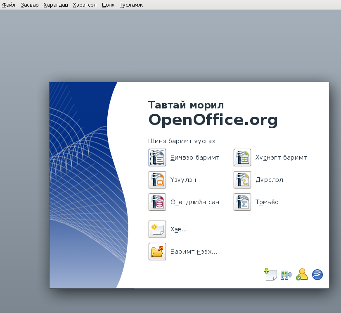Screen dimensions: 341x313
Task: Open the Файл menu
Action: point(9,5)
